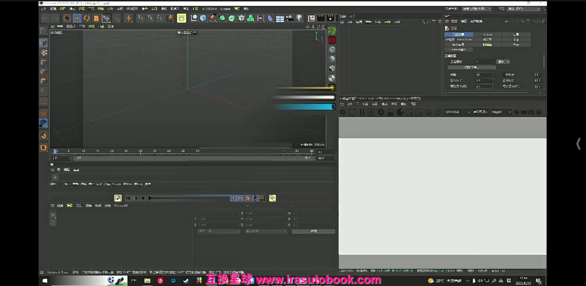Click the Floor grid object icon
586x286 pixels.
[280, 18]
